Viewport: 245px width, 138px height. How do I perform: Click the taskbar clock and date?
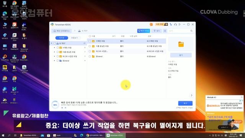coord(233,135)
